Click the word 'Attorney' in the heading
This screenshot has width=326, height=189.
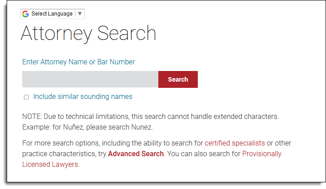56,34
